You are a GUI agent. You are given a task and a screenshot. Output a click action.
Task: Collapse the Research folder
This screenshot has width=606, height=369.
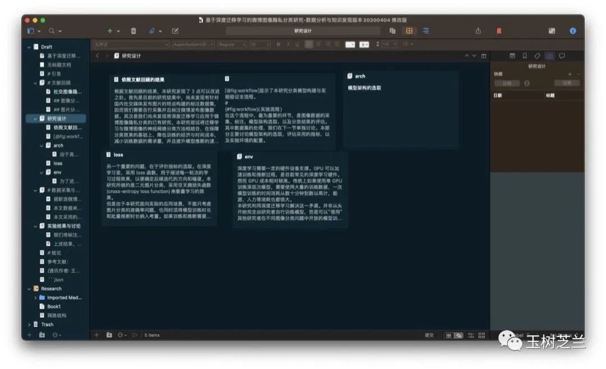29,289
